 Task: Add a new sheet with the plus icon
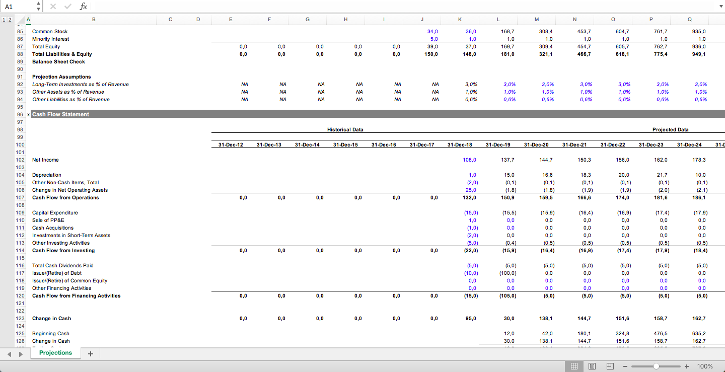pos(91,354)
